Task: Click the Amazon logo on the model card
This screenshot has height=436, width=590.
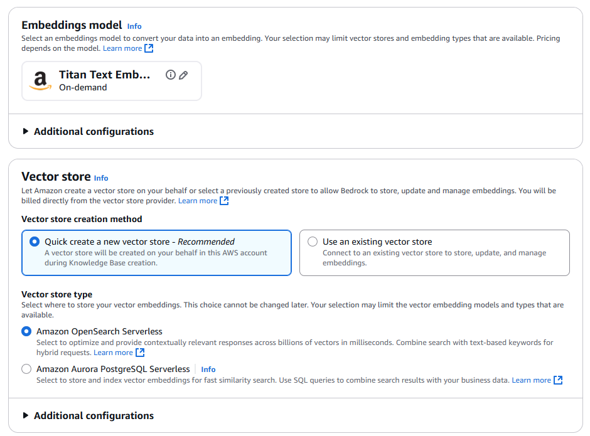Action: point(40,80)
